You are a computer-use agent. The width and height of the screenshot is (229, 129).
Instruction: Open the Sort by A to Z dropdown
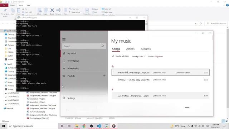(x=138, y=57)
